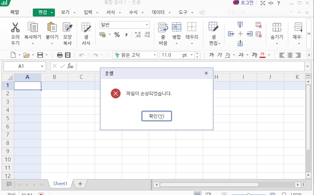Increase font size with stepper up
Image resolution: width=314 pixels, height=195 pixels.
click(197, 53)
